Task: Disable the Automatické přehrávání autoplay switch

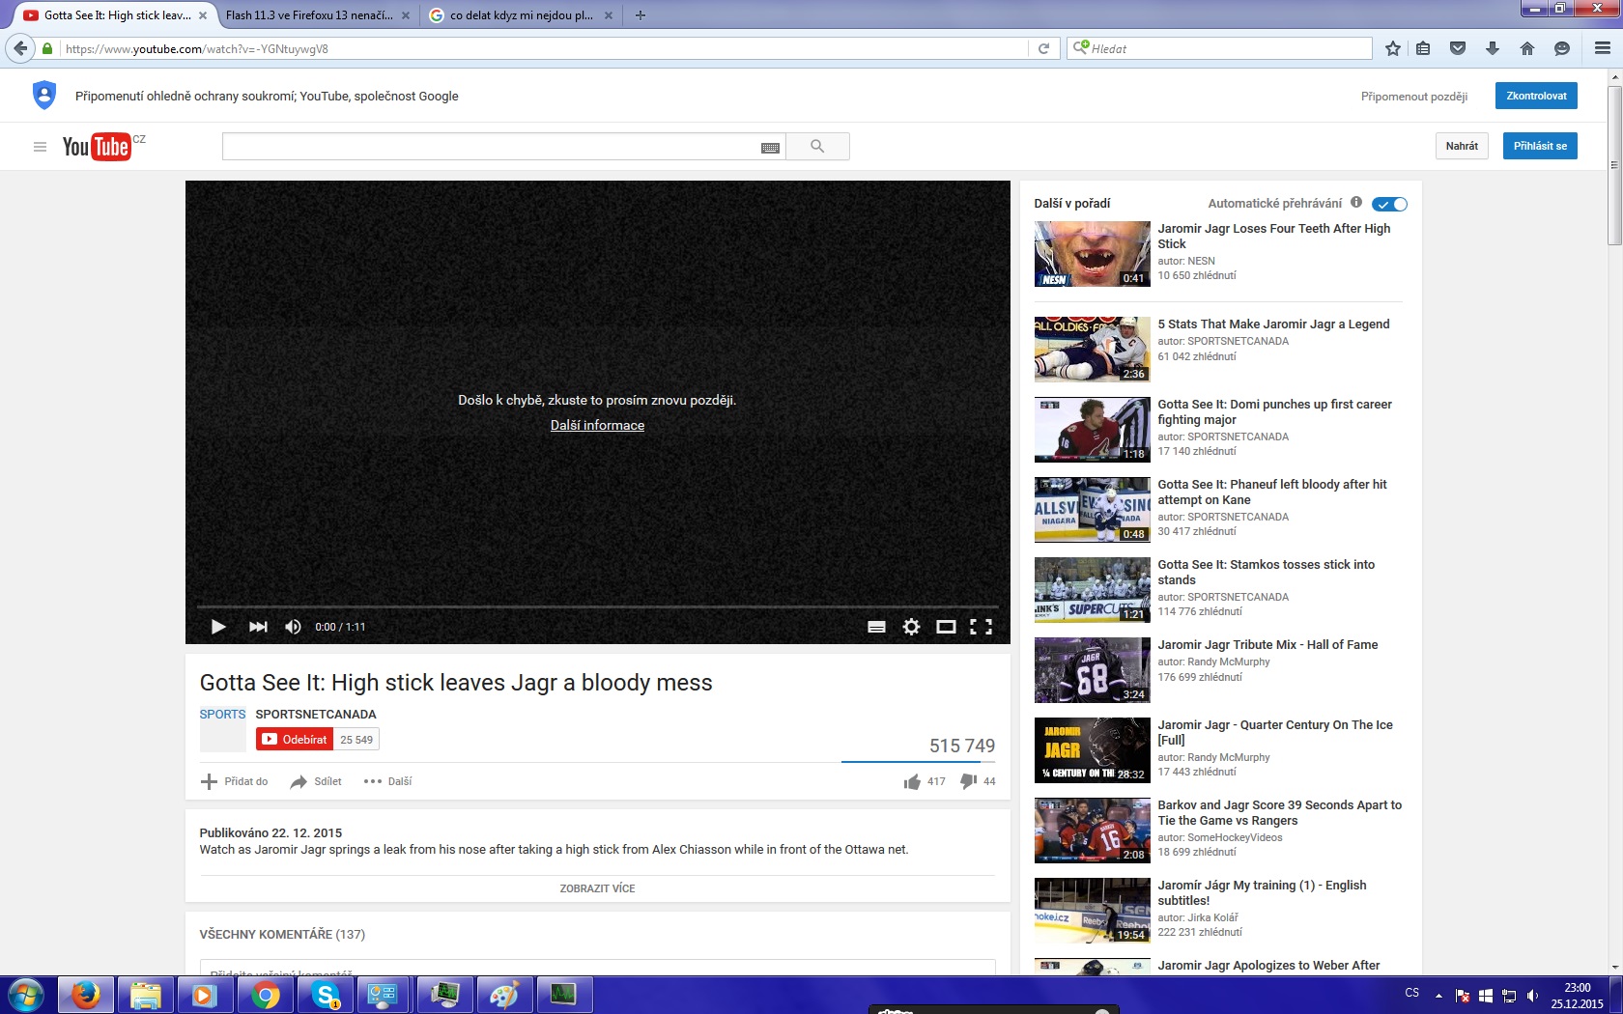Action: point(1389,204)
